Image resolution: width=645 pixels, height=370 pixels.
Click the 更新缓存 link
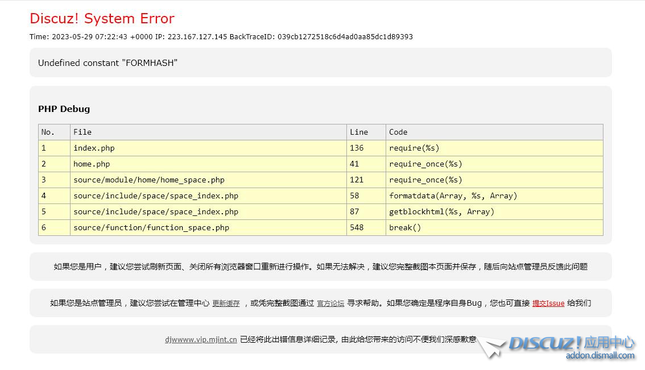(226, 304)
